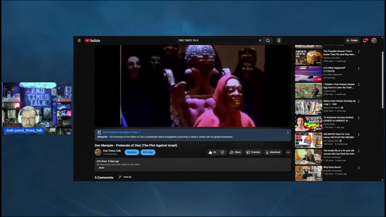The width and height of the screenshot is (386, 217).
Task: Open options menu for Why Store Borax video
Action: tap(359, 168)
